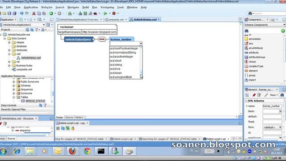286x161 pixels.
Task: Click the name field containing license_number
Action: coord(272,106)
